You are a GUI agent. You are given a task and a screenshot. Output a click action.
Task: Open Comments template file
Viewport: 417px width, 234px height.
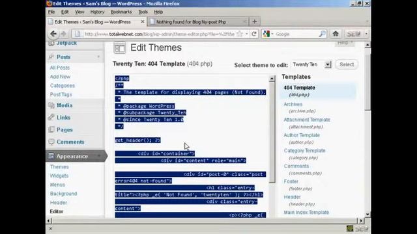pyautogui.click(x=296, y=166)
